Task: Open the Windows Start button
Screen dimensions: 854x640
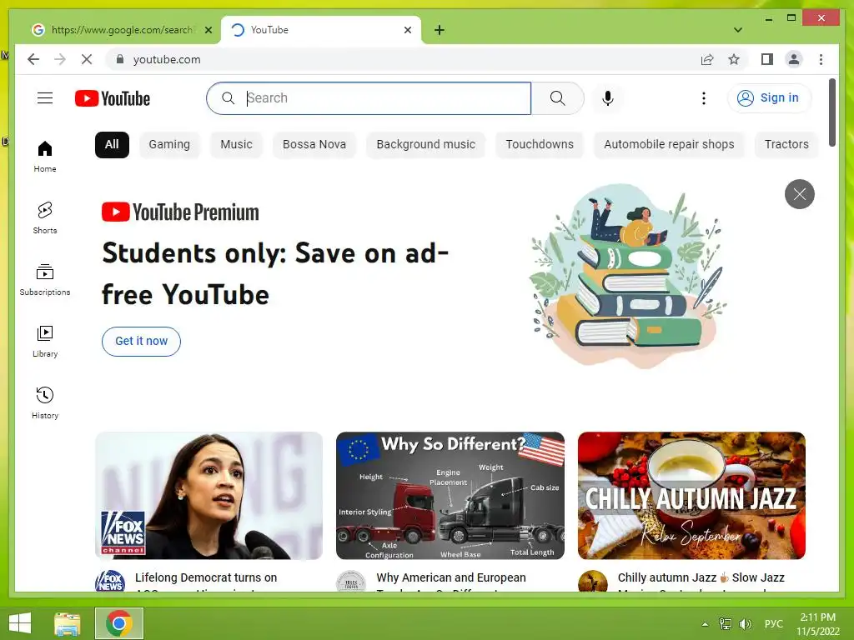Action: point(20,623)
